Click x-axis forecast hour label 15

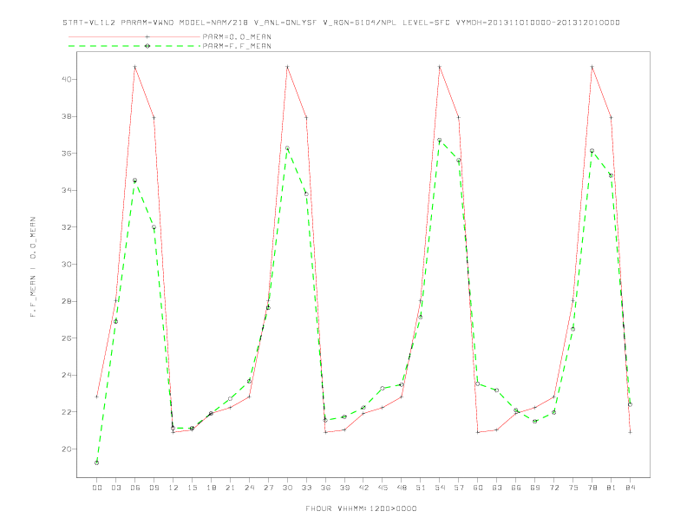192,488
